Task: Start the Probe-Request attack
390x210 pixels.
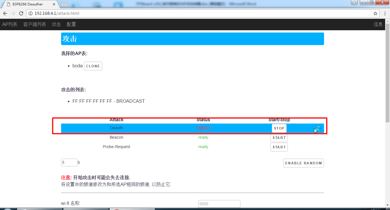Action: [279, 147]
